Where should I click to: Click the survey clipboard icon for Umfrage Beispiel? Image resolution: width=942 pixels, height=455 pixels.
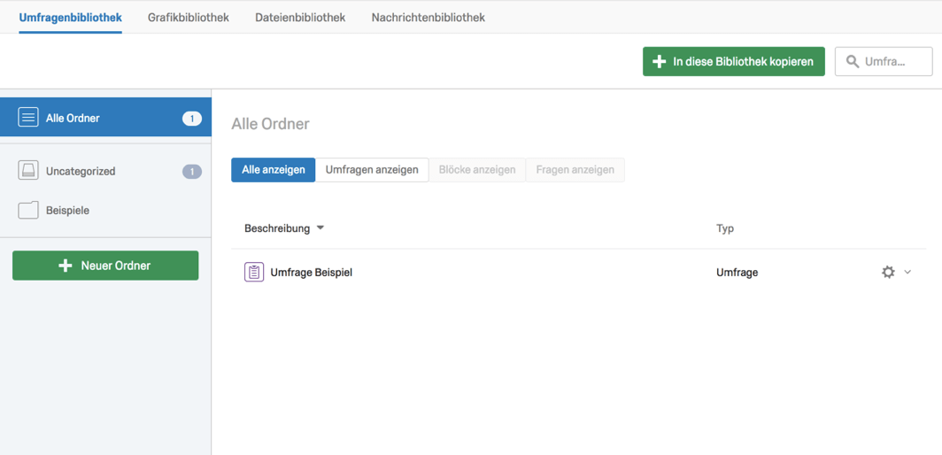[x=254, y=273]
